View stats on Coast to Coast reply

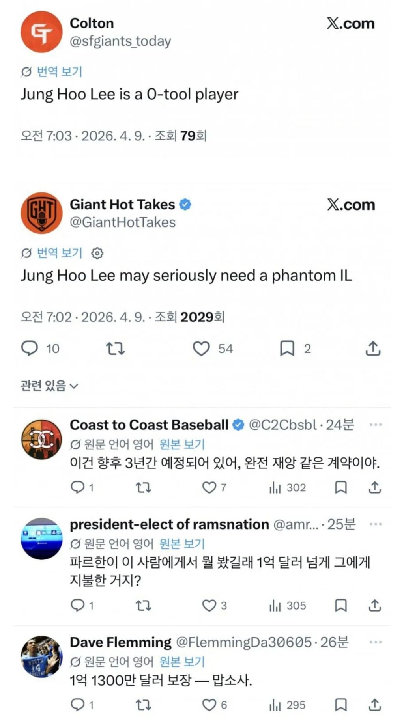(x=287, y=488)
